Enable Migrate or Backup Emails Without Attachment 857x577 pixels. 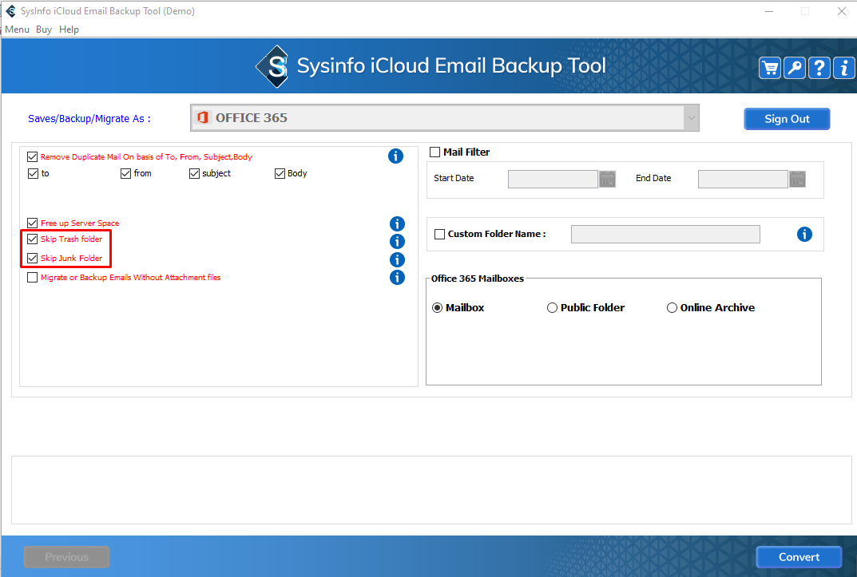33,278
